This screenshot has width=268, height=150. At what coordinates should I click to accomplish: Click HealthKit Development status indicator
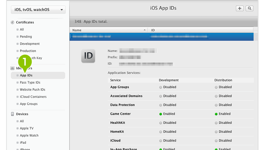pos(160,123)
